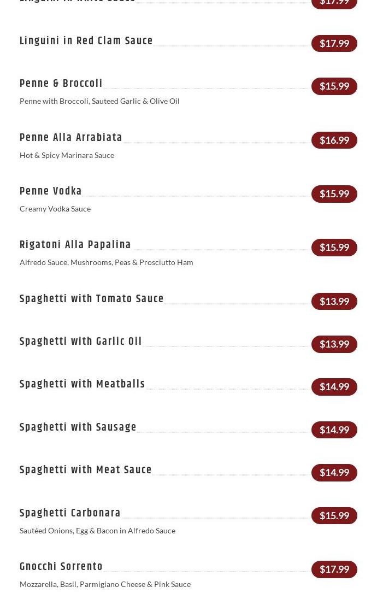Click Spaghetti with Tomato Sauce title
This screenshot has height=605, width=377.
tap(92, 299)
